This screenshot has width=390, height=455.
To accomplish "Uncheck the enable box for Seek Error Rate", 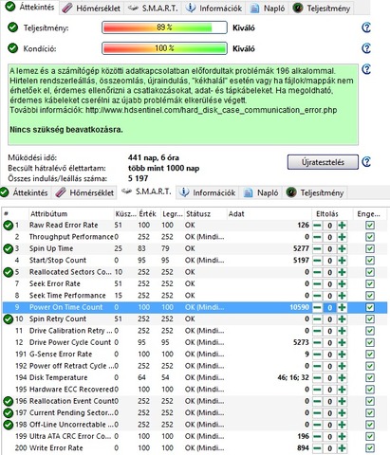I will (370, 283).
